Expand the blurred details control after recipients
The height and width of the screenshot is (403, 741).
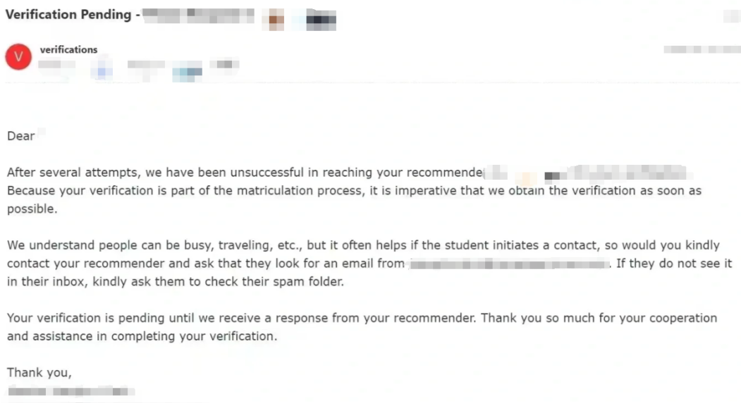tap(224, 64)
